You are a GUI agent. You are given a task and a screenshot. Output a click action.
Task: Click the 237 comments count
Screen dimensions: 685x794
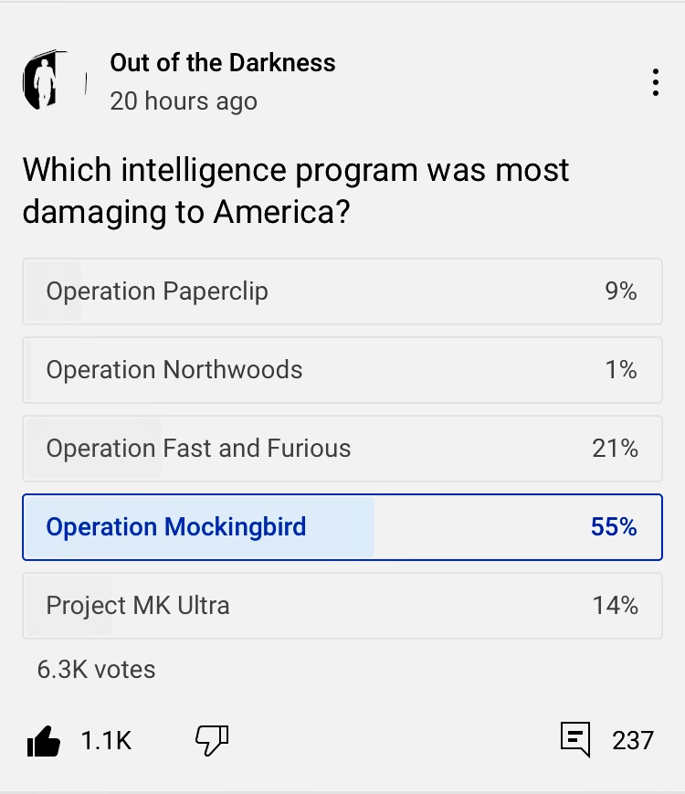point(633,740)
